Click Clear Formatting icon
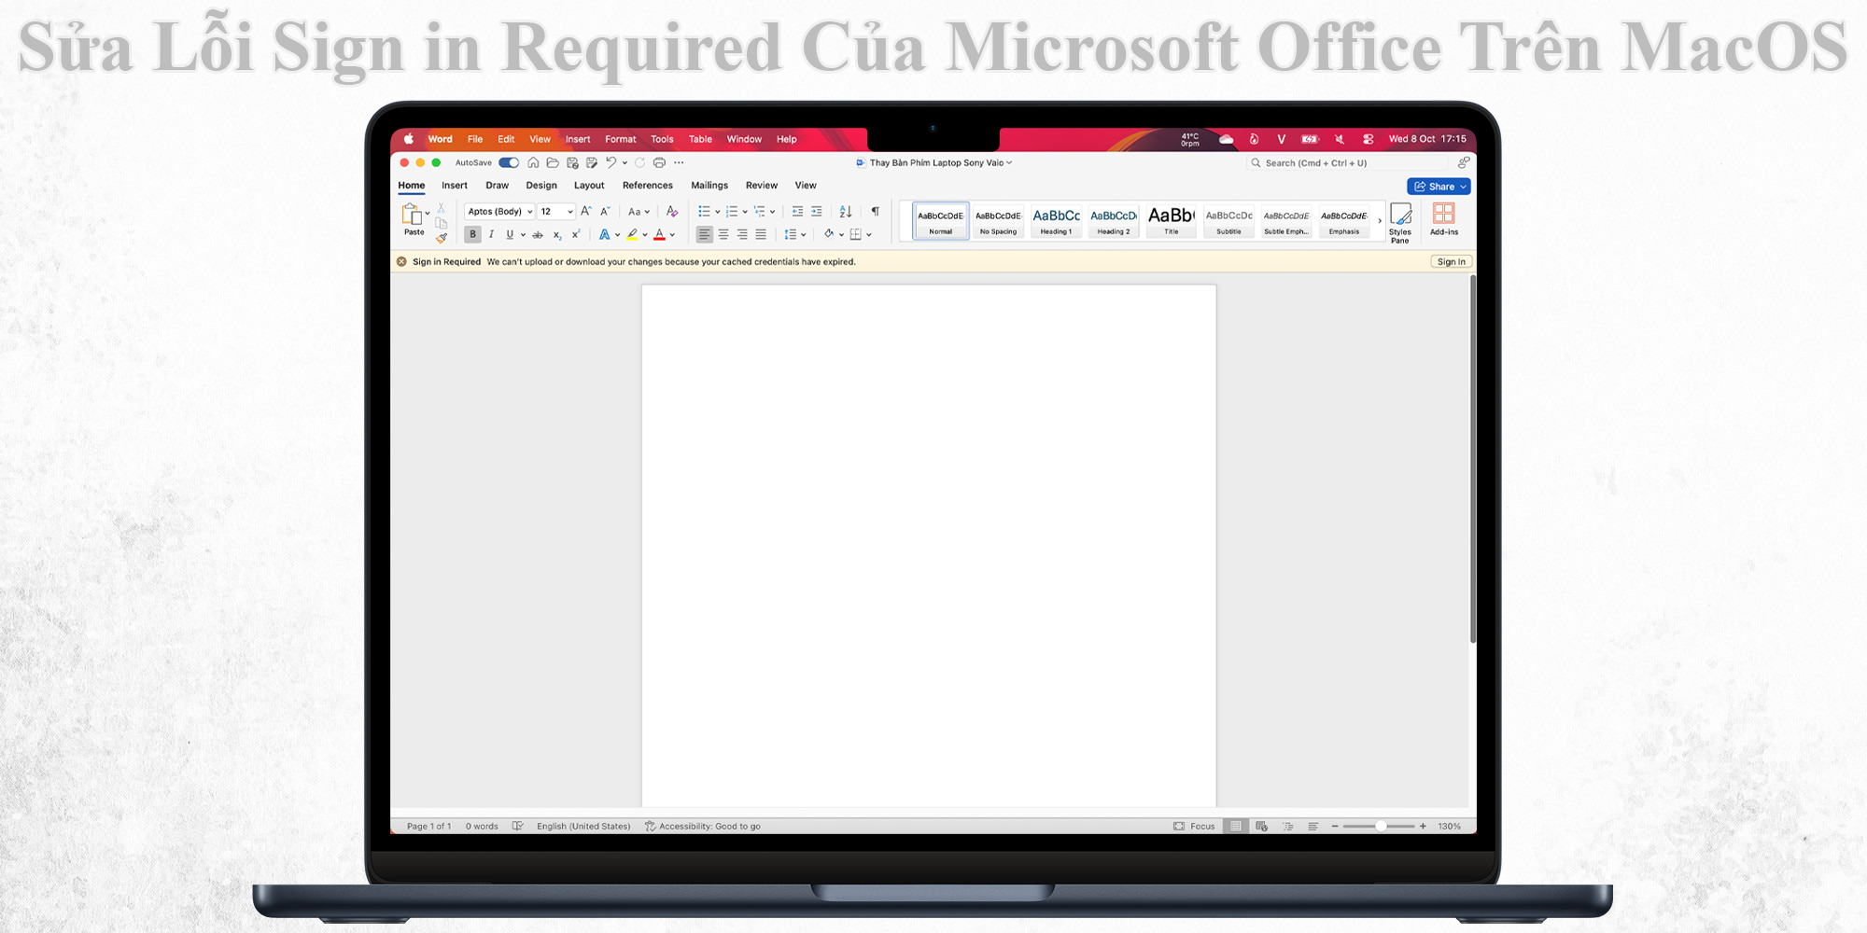Viewport: 1867px width, 933px height. 672,212
